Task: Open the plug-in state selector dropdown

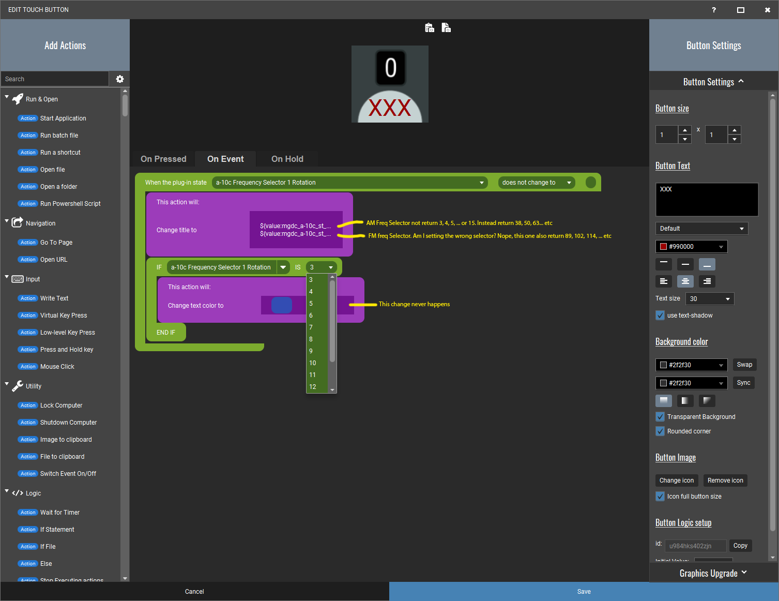Action: click(350, 183)
